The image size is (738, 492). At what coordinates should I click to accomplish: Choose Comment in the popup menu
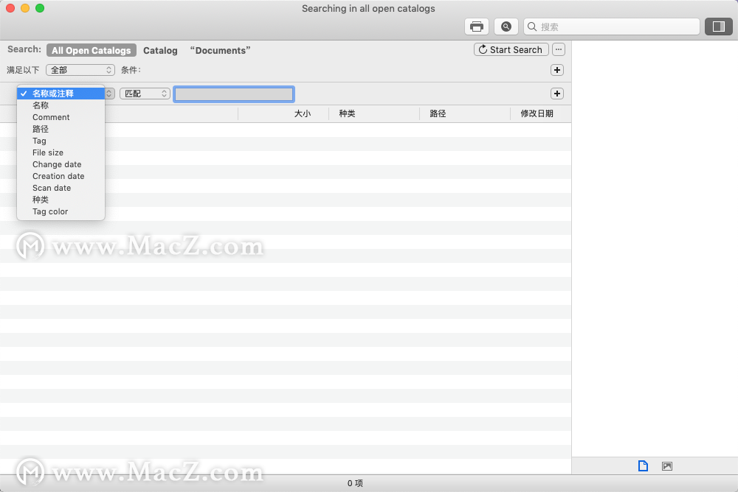click(x=61, y=117)
